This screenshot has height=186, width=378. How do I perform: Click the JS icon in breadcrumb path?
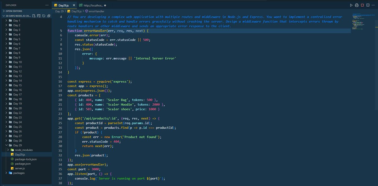pyautogui.click(x=69, y=11)
